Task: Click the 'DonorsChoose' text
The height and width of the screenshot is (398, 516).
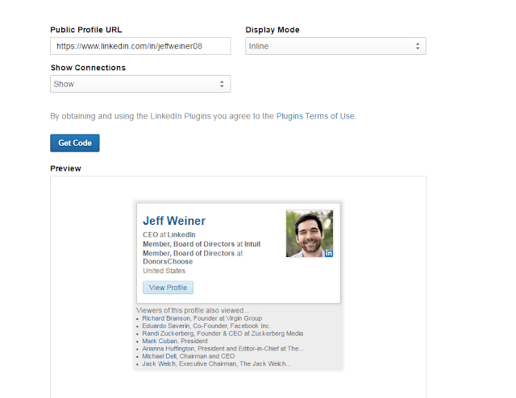Action: pyautogui.click(x=168, y=262)
